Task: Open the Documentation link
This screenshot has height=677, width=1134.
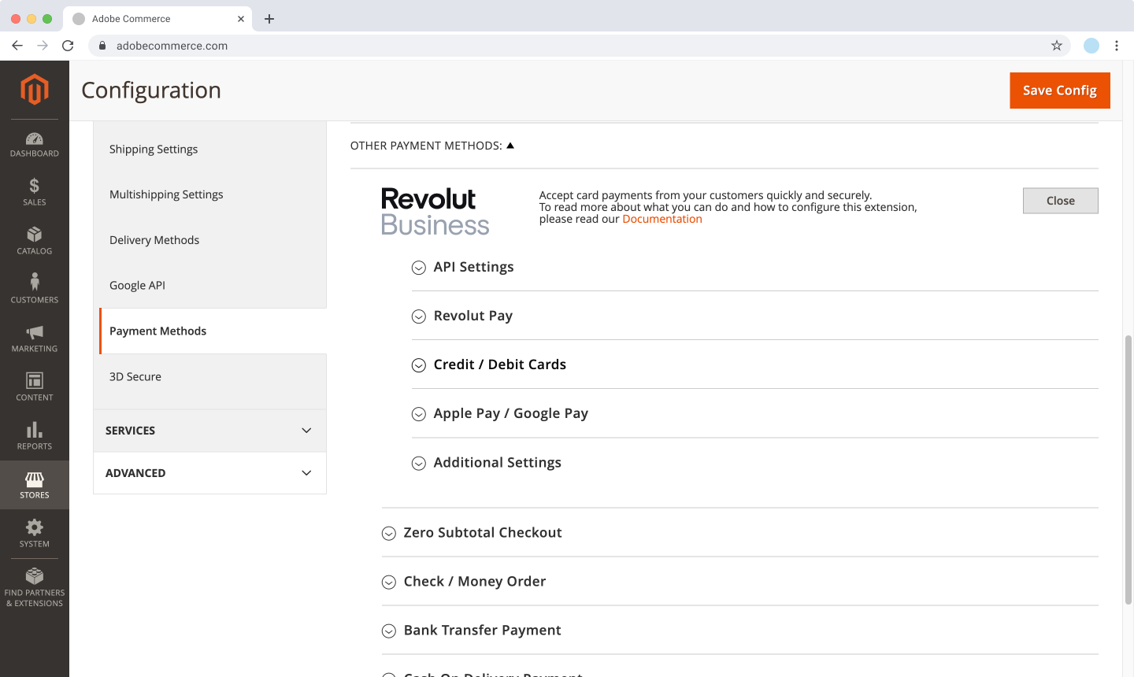Action: [x=662, y=219]
